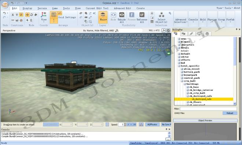Toggle the AI/Physics button
Viewport: 242px width, 145px height.
(x=152, y=124)
